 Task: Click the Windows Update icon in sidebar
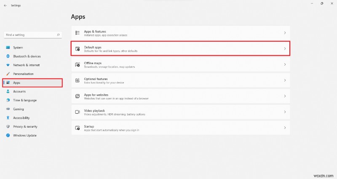pyautogui.click(x=8, y=135)
